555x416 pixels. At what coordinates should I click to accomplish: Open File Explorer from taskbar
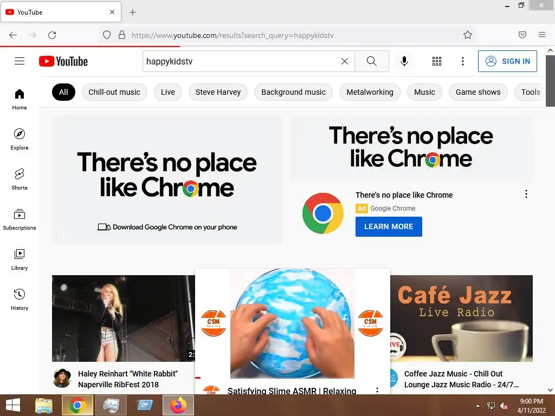[44, 405]
